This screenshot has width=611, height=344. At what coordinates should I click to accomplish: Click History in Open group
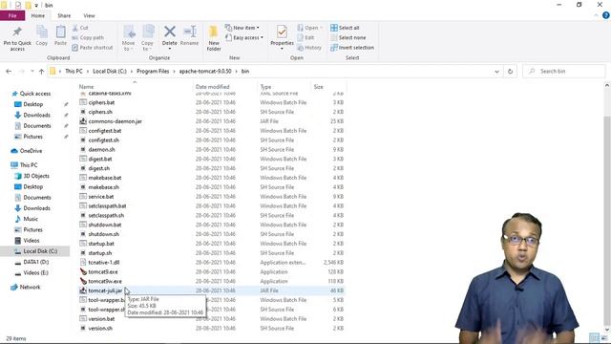point(309,47)
